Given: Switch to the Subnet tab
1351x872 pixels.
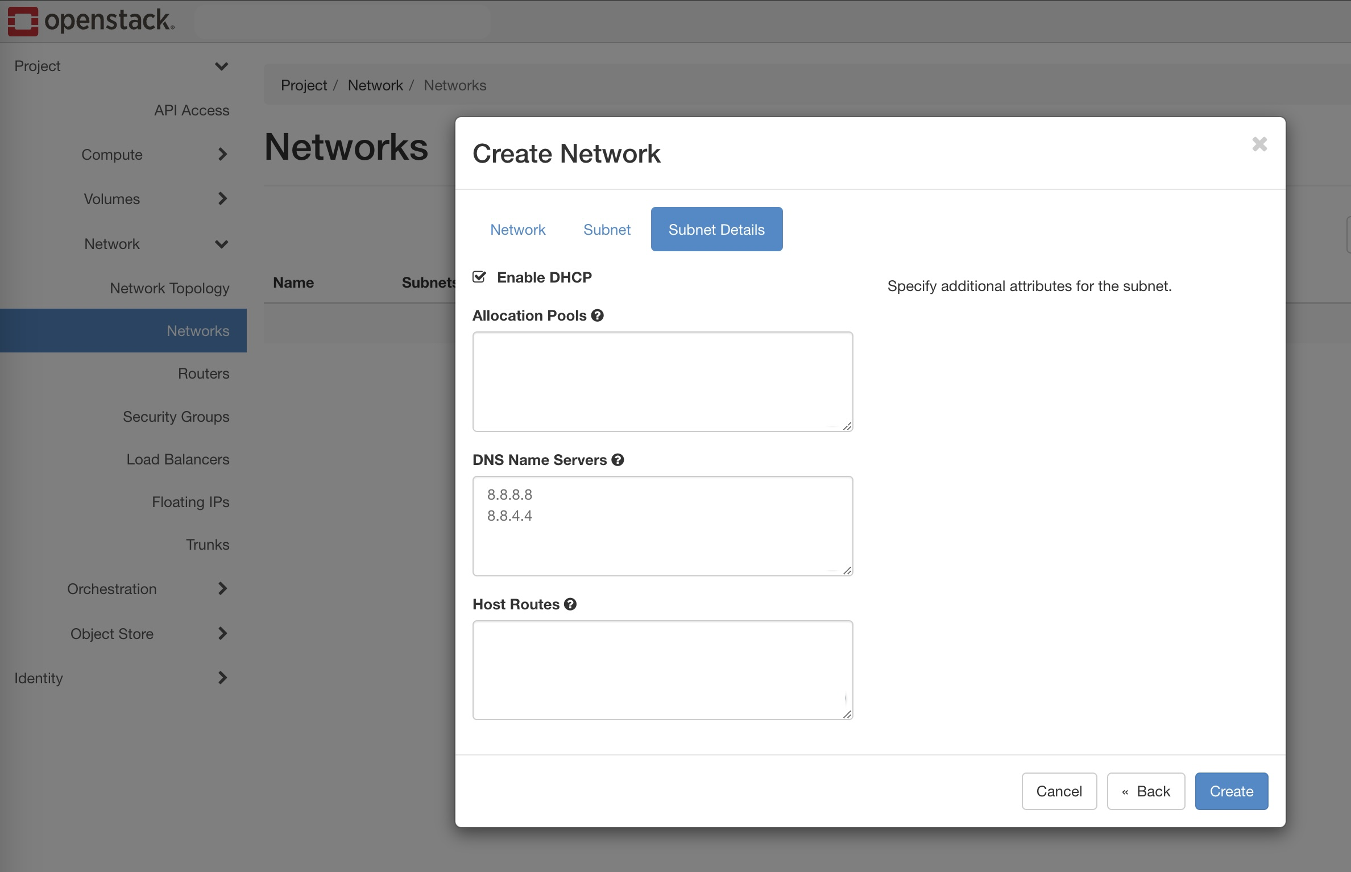Looking at the screenshot, I should tap(606, 229).
